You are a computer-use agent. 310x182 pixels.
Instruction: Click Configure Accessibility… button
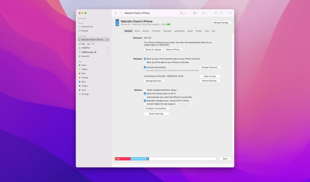pos(156,109)
